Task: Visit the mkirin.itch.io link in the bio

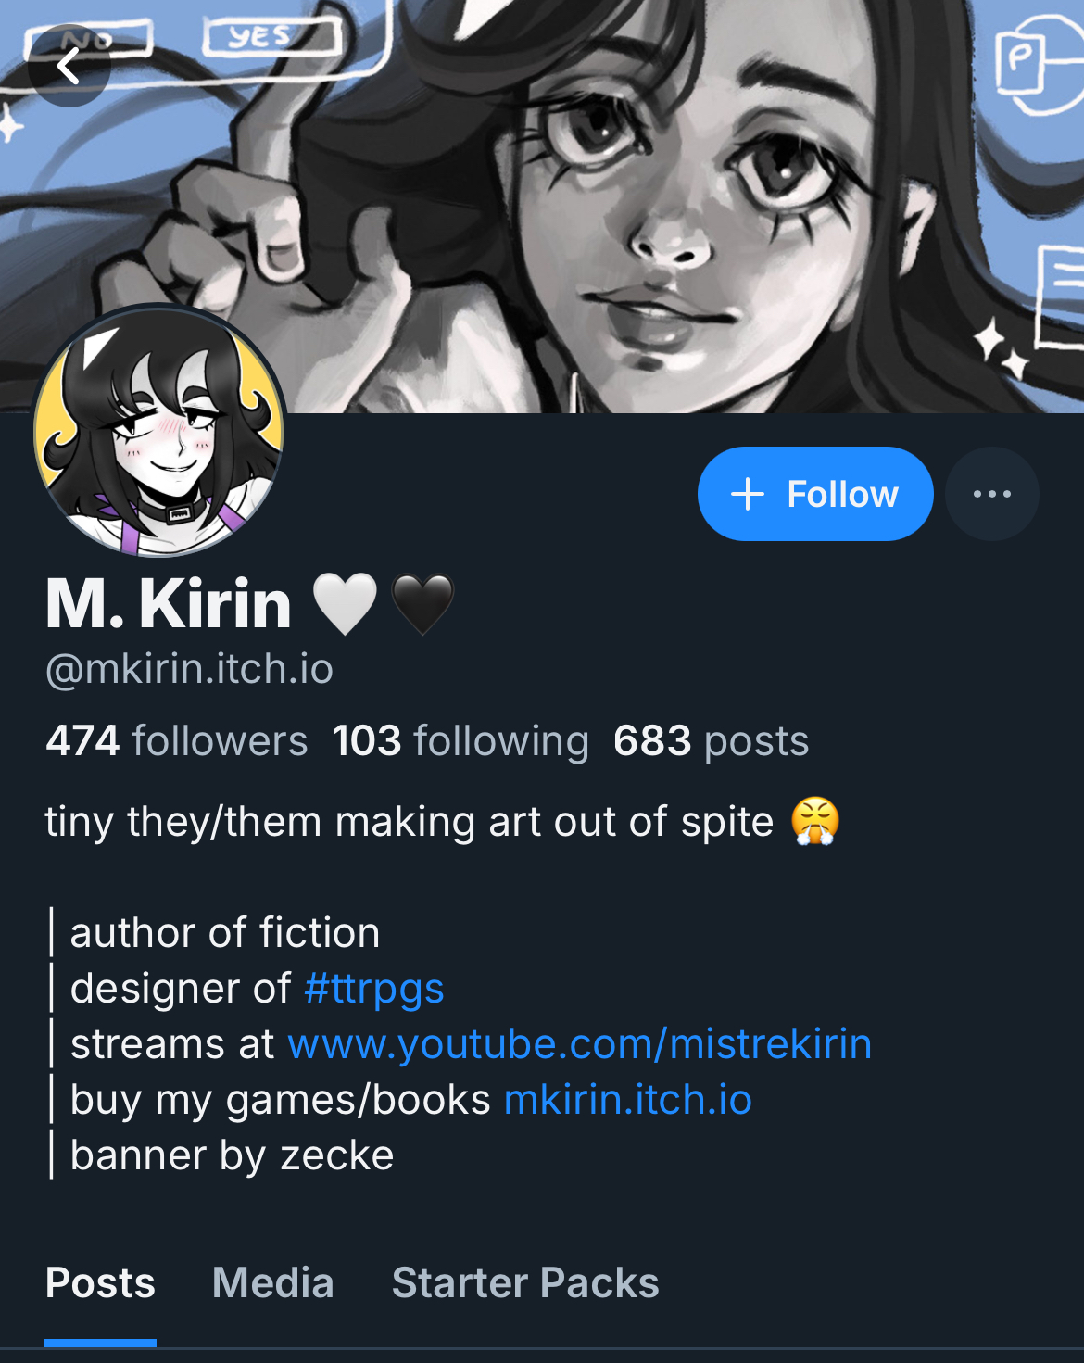Action: click(628, 1100)
